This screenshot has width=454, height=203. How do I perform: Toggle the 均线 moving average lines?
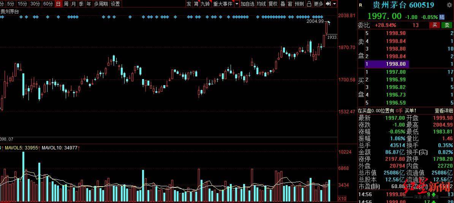(x=261, y=4)
